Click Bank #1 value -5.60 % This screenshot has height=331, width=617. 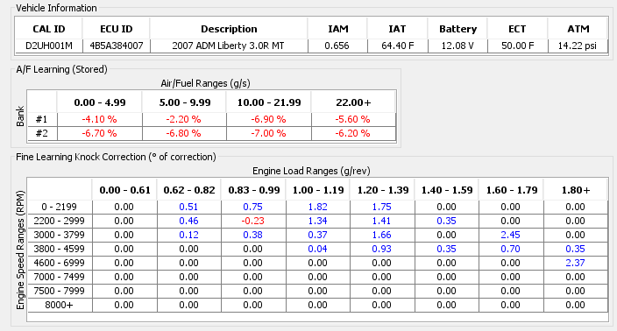(352, 119)
